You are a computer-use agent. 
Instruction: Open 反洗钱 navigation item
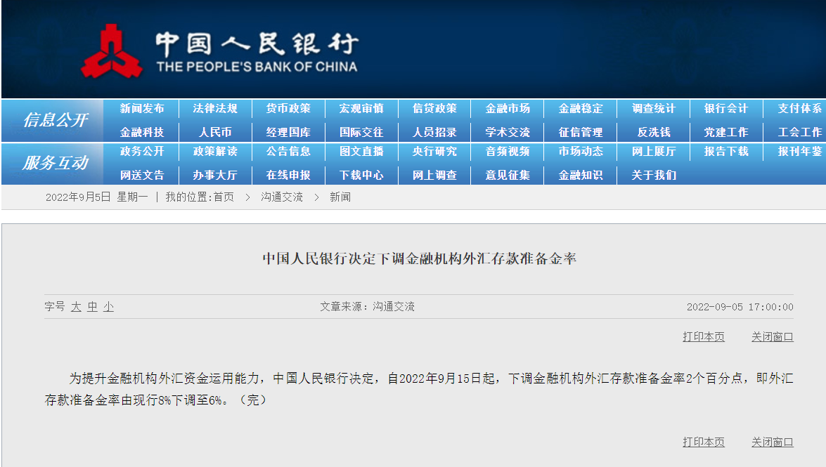(654, 132)
